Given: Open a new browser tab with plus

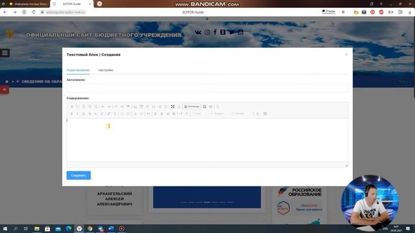Looking at the screenshot, I should [x=99, y=4].
